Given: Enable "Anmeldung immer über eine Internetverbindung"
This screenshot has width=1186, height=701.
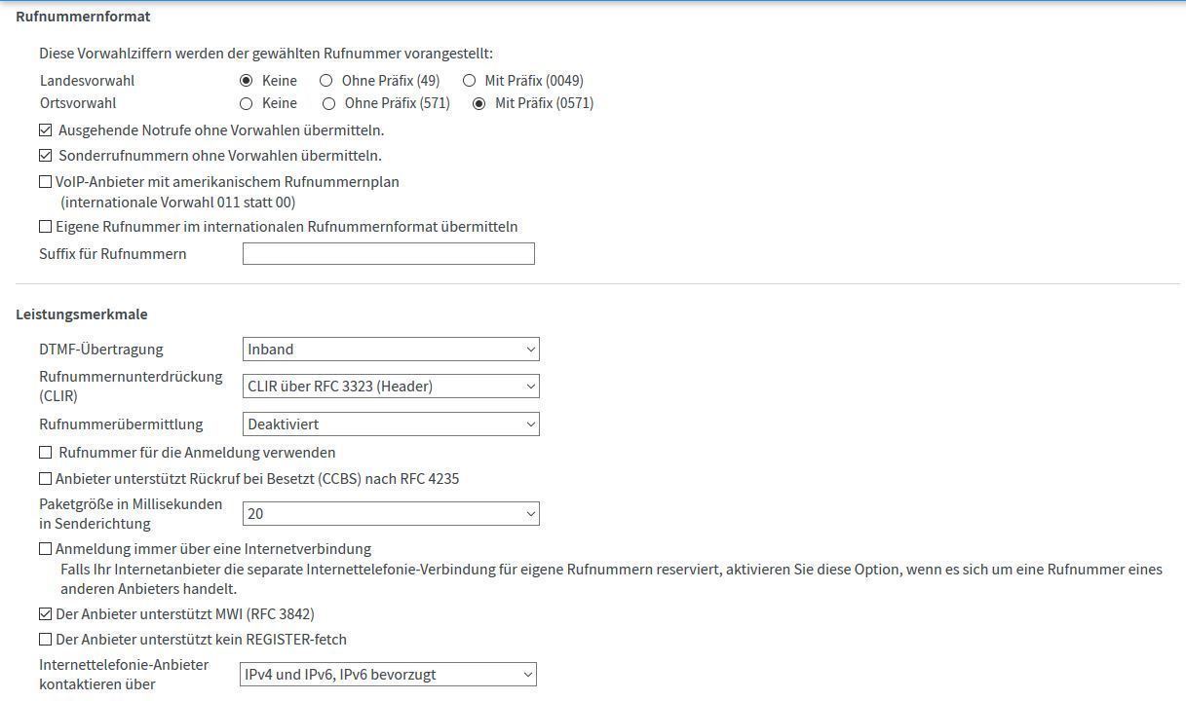Looking at the screenshot, I should (x=45, y=548).
